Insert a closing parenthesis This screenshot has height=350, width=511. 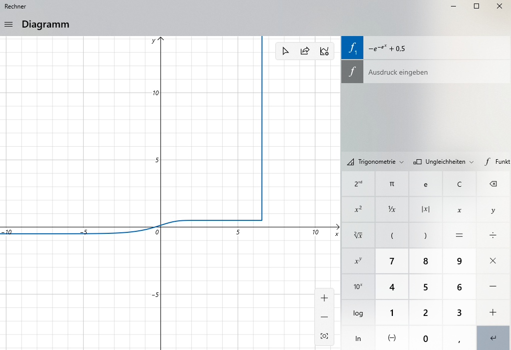click(425, 235)
